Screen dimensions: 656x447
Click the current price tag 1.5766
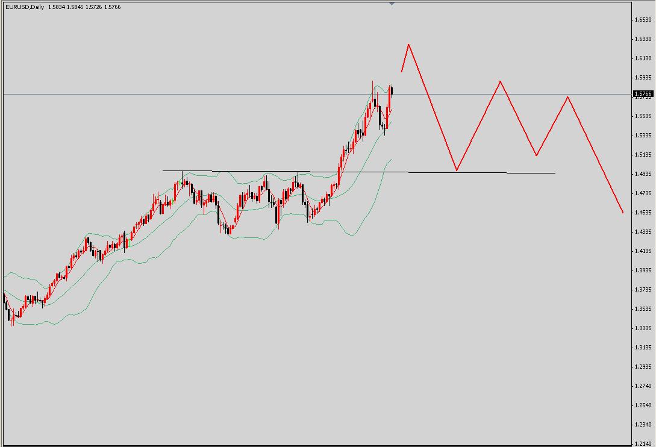(643, 94)
